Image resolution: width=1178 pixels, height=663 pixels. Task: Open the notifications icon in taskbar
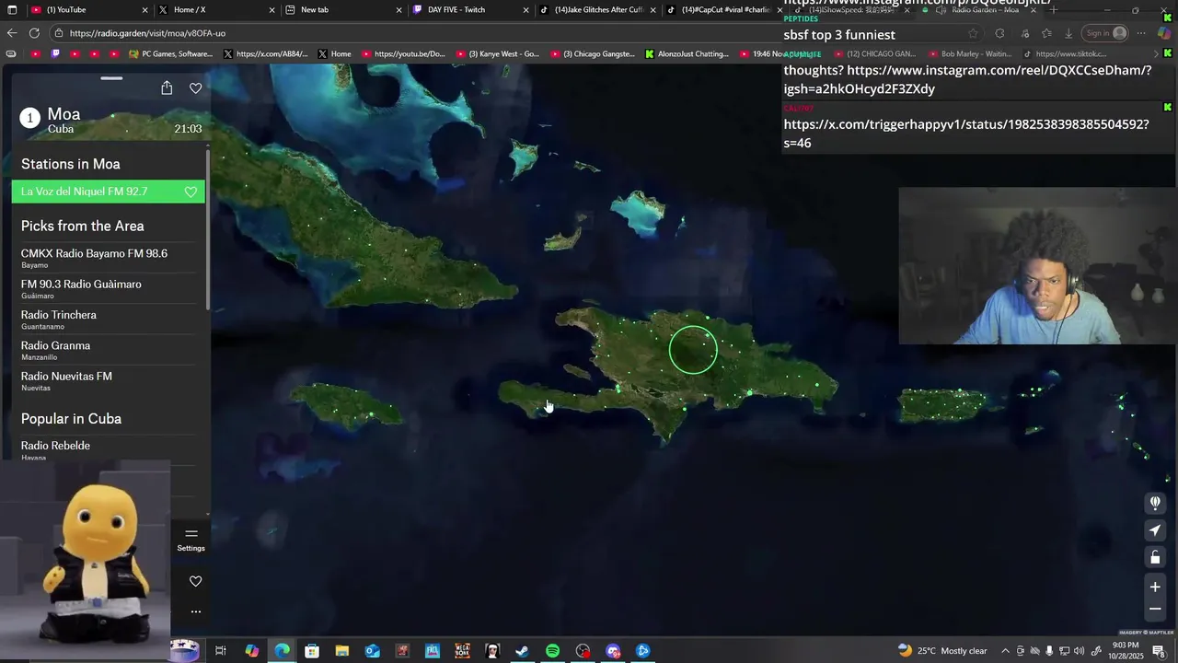tap(1159, 651)
